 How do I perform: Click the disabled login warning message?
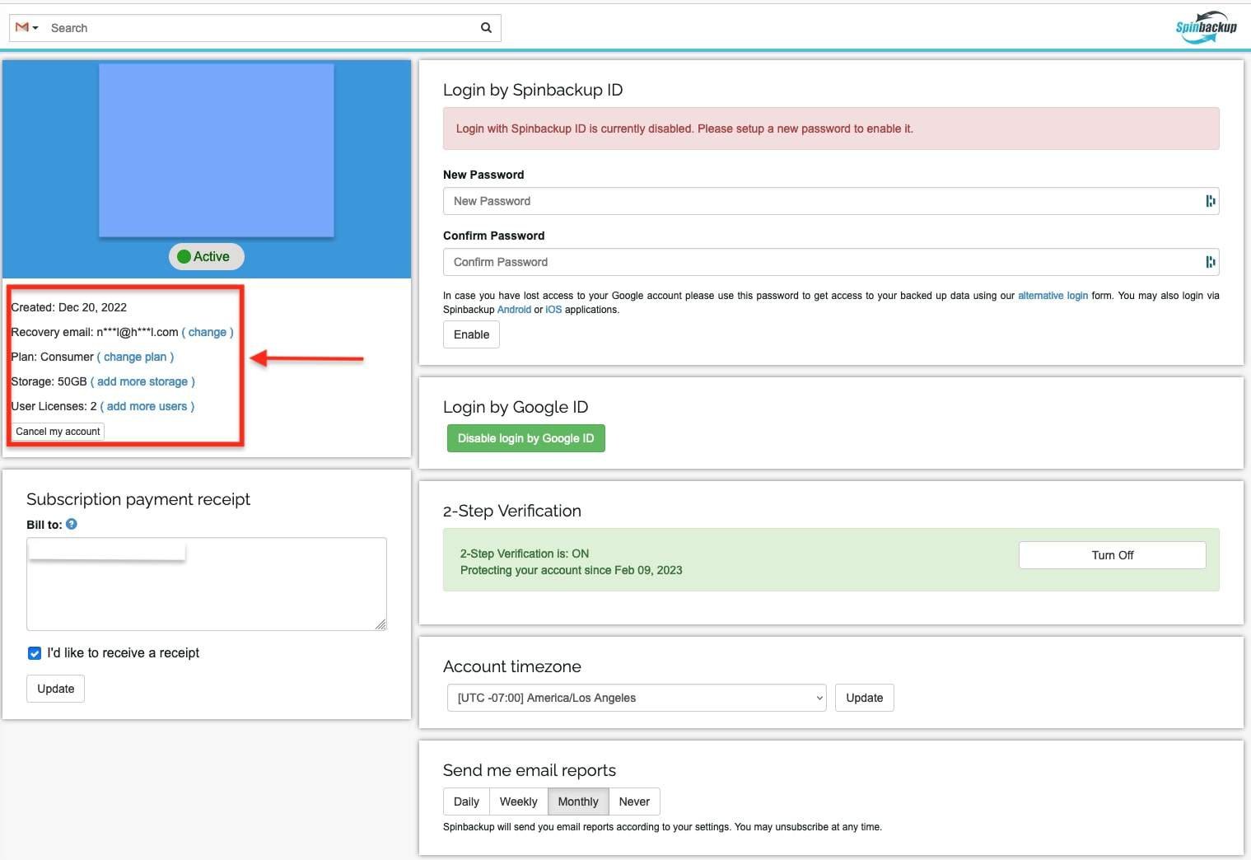pyautogui.click(x=831, y=129)
